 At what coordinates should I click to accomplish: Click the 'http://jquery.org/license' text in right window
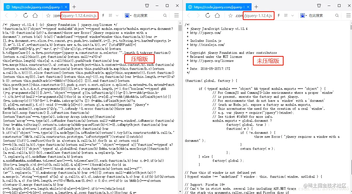[x=212, y=61]
